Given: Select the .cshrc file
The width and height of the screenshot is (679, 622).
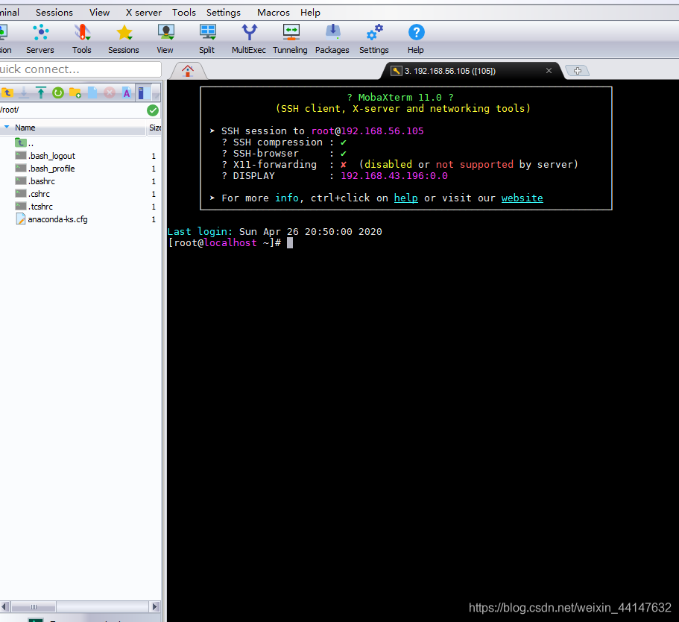Looking at the screenshot, I should 80,194.
